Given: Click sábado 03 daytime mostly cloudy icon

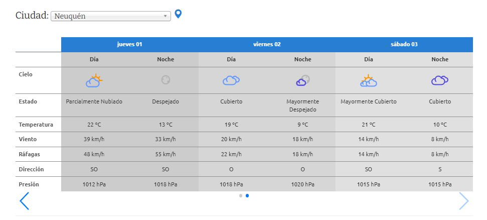Looking at the screenshot, I should tap(369, 80).
